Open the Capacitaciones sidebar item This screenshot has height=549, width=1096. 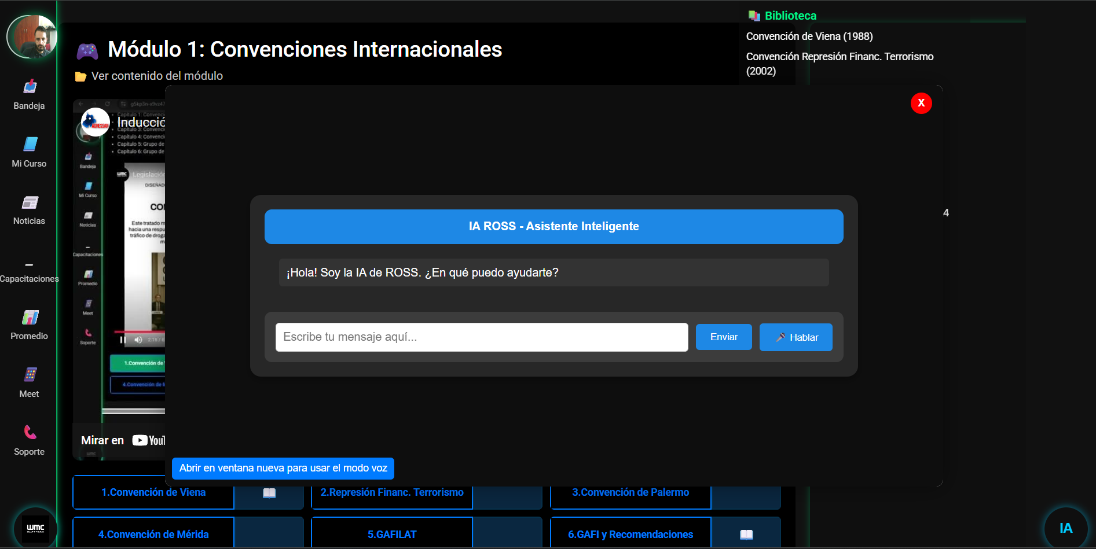point(30,273)
